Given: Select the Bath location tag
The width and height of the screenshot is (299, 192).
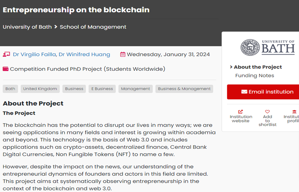Looking at the screenshot, I should pos(10,89).
